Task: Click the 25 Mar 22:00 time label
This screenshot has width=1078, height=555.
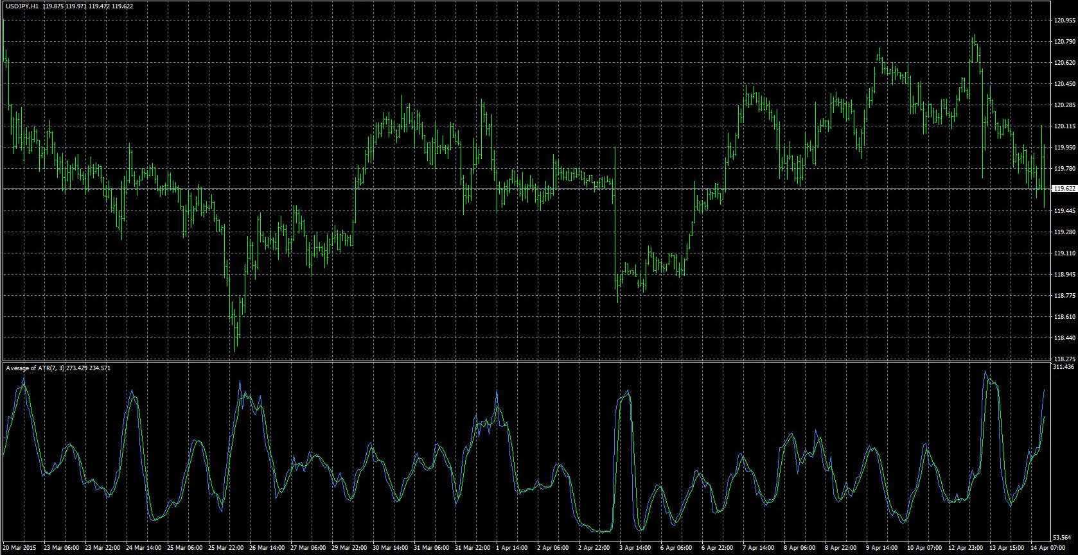Action: pos(227,548)
